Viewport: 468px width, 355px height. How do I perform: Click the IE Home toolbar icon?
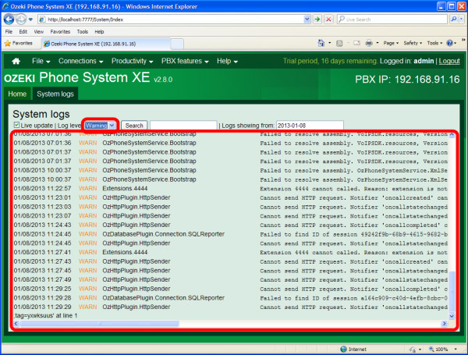(321, 43)
